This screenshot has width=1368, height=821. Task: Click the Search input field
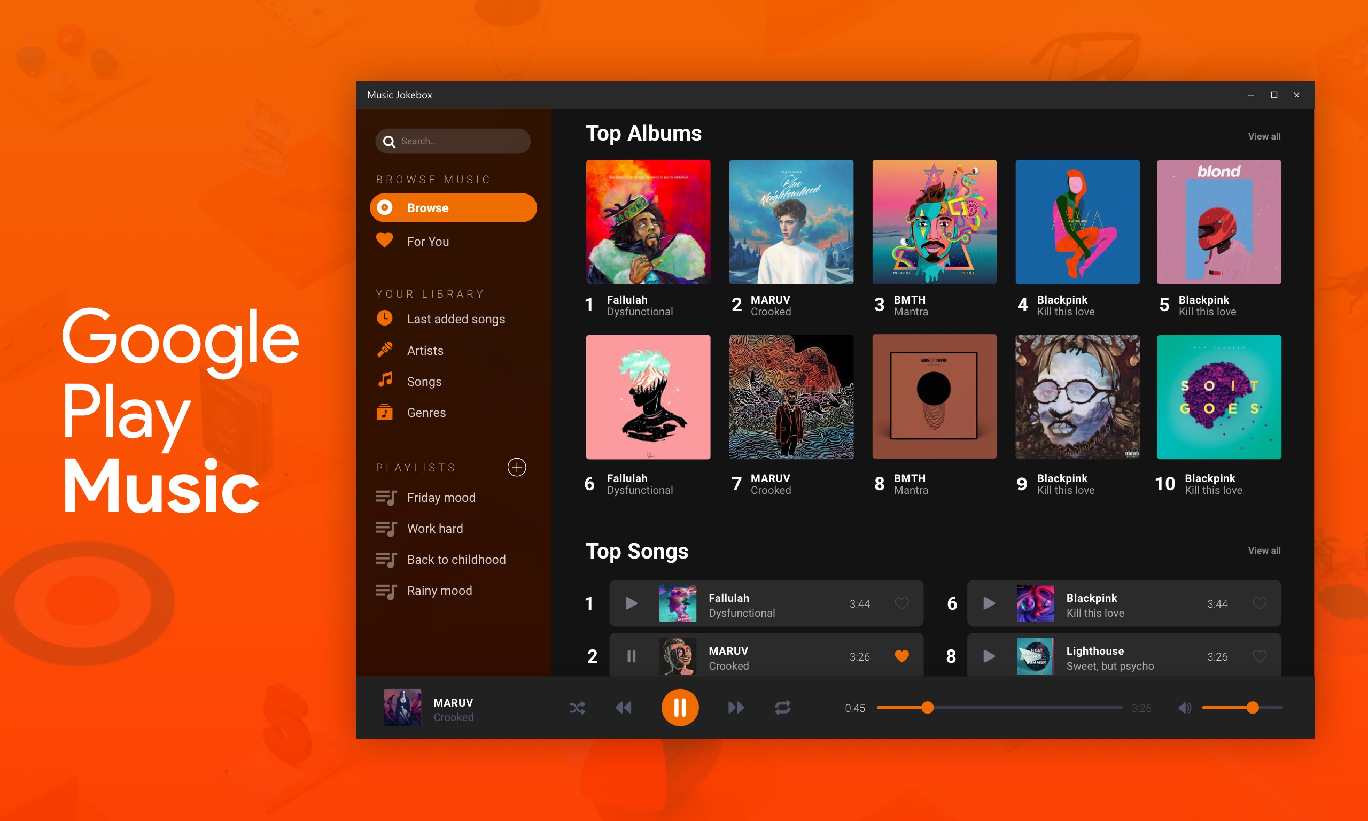tap(453, 141)
